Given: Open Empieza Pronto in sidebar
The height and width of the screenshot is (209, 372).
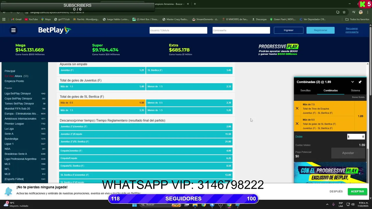Looking at the screenshot, I should coord(14,81).
